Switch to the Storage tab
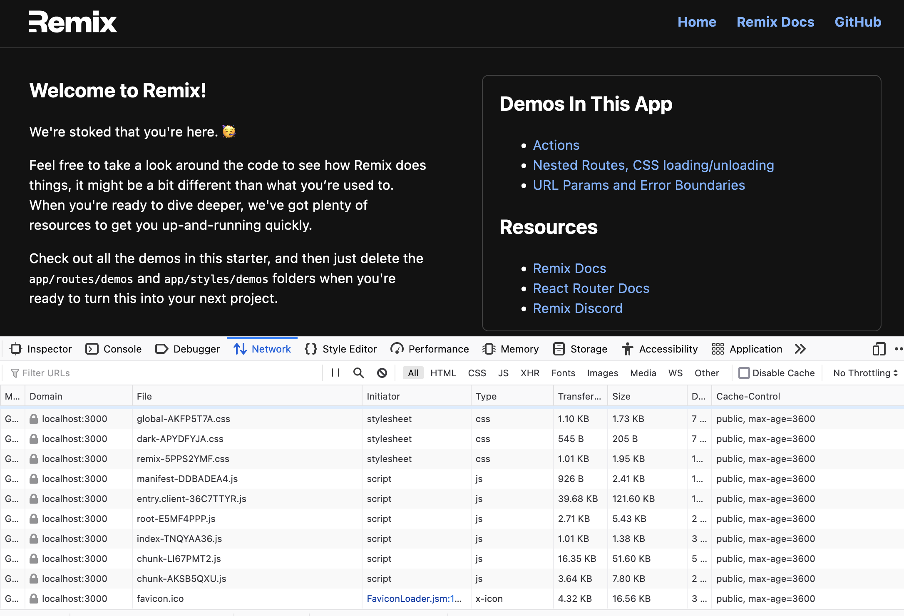The height and width of the screenshot is (616, 904). click(580, 349)
